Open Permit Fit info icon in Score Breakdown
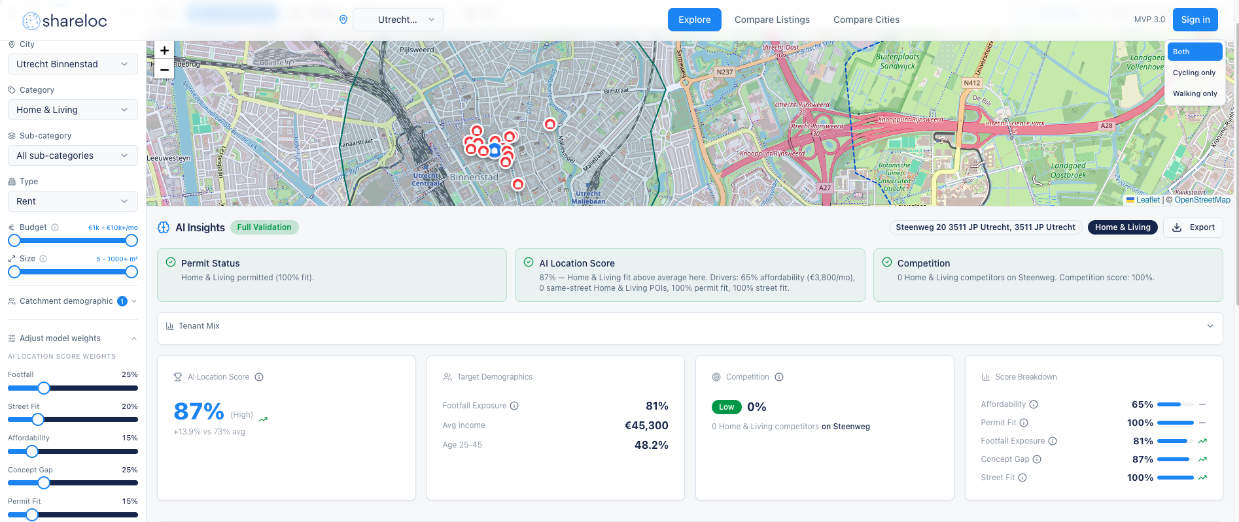 pos(1024,423)
